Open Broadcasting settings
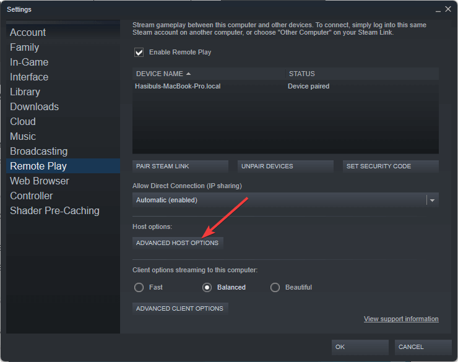This screenshot has width=458, height=362. 63,151
